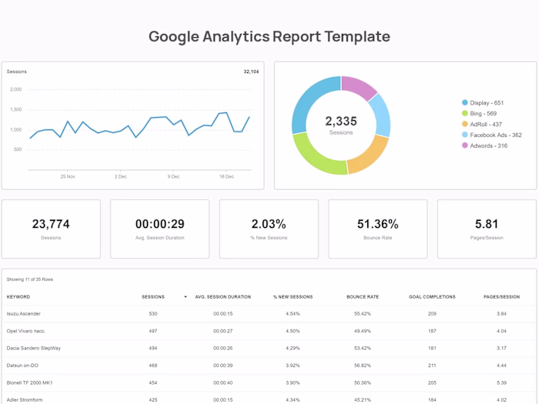Image resolution: width=539 pixels, height=404 pixels.
Task: Click the Facebook Ads - 362 legend label
Action: coord(496,135)
